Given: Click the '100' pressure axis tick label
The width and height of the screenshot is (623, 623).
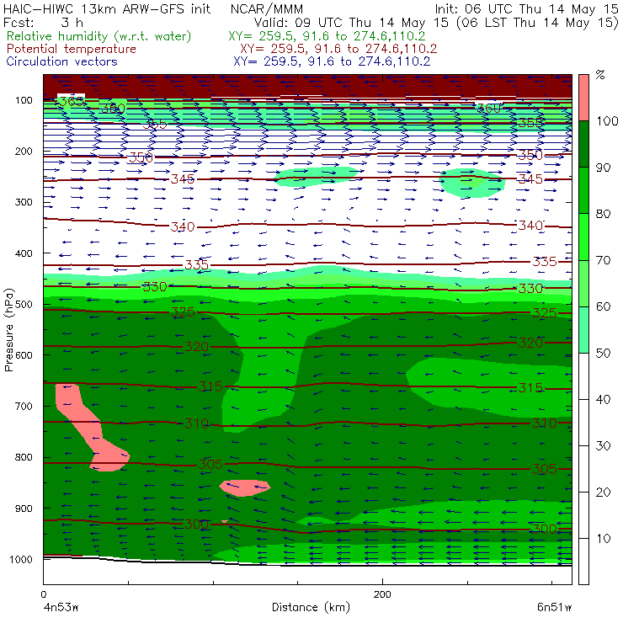Looking at the screenshot, I should point(24,100).
